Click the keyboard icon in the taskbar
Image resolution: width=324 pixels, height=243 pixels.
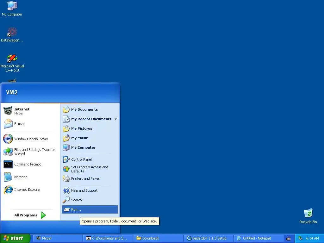click(289, 239)
